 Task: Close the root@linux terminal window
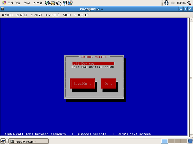click(x=190, y=9)
